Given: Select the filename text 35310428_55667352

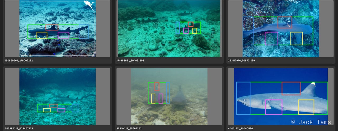Looking at the screenshot, I should coord(129,129).
